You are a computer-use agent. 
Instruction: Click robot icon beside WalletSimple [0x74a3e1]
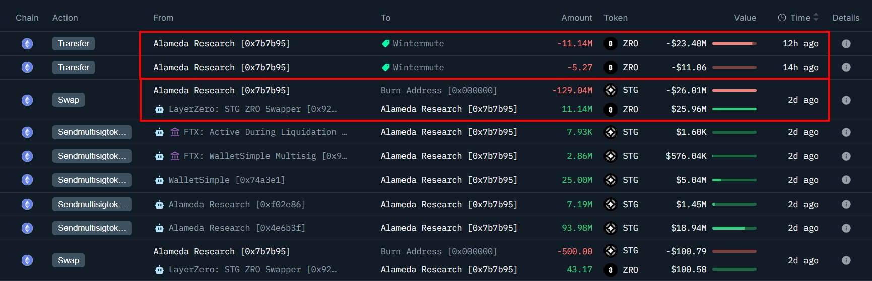tap(159, 180)
